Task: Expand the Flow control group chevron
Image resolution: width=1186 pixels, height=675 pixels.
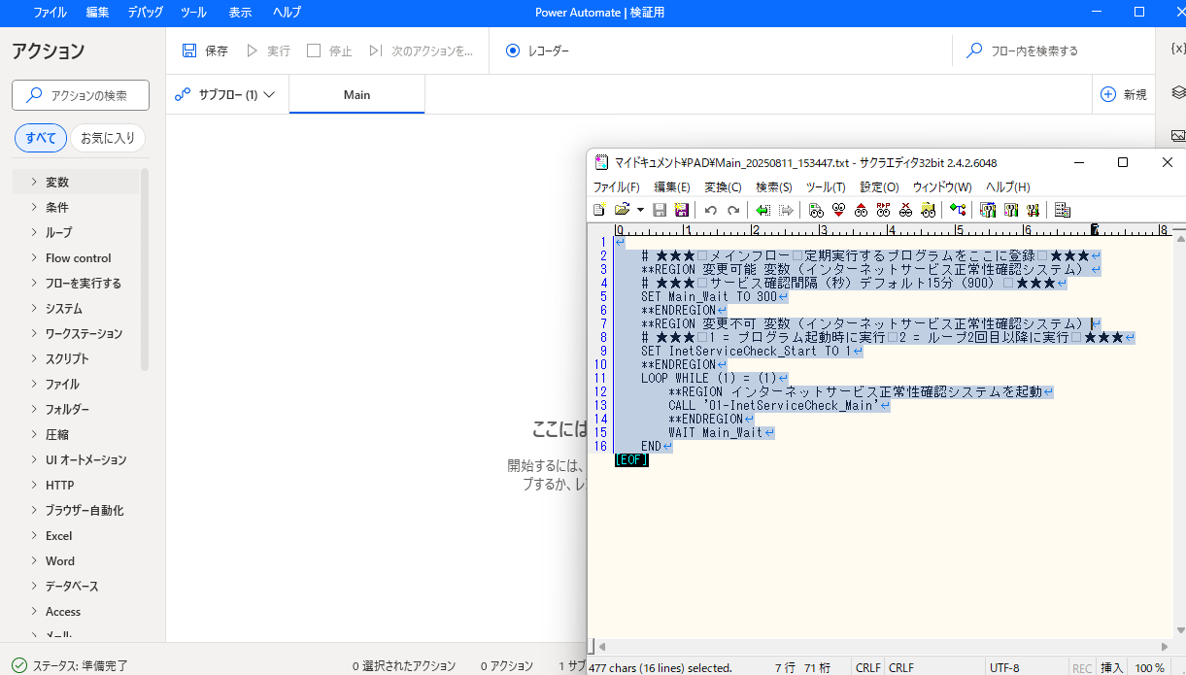Action: click(34, 257)
